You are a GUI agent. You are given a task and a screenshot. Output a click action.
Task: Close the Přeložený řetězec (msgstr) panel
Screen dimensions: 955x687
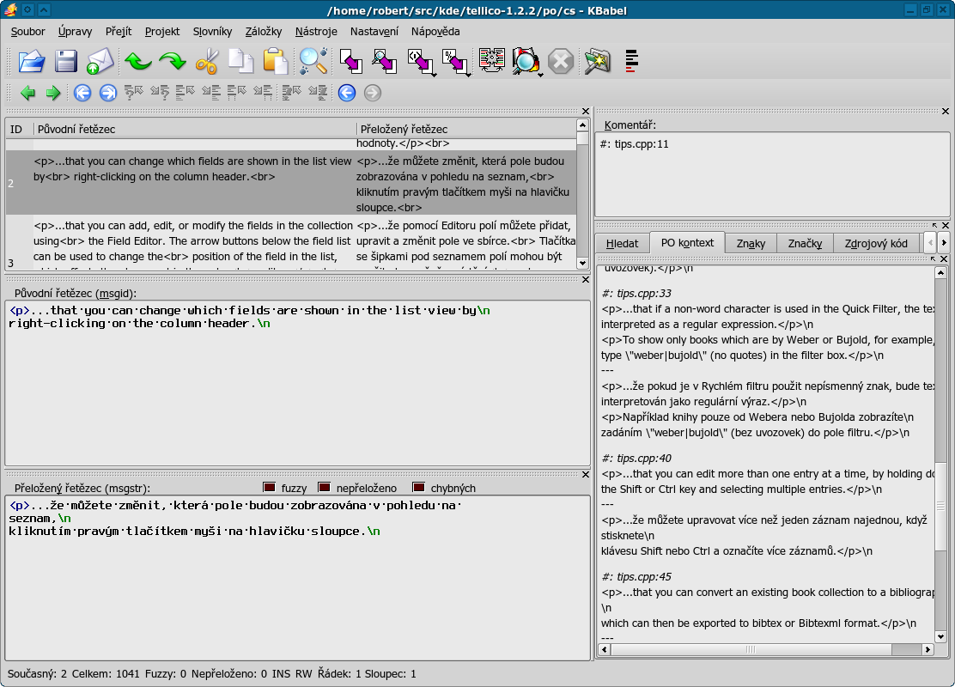(x=586, y=474)
